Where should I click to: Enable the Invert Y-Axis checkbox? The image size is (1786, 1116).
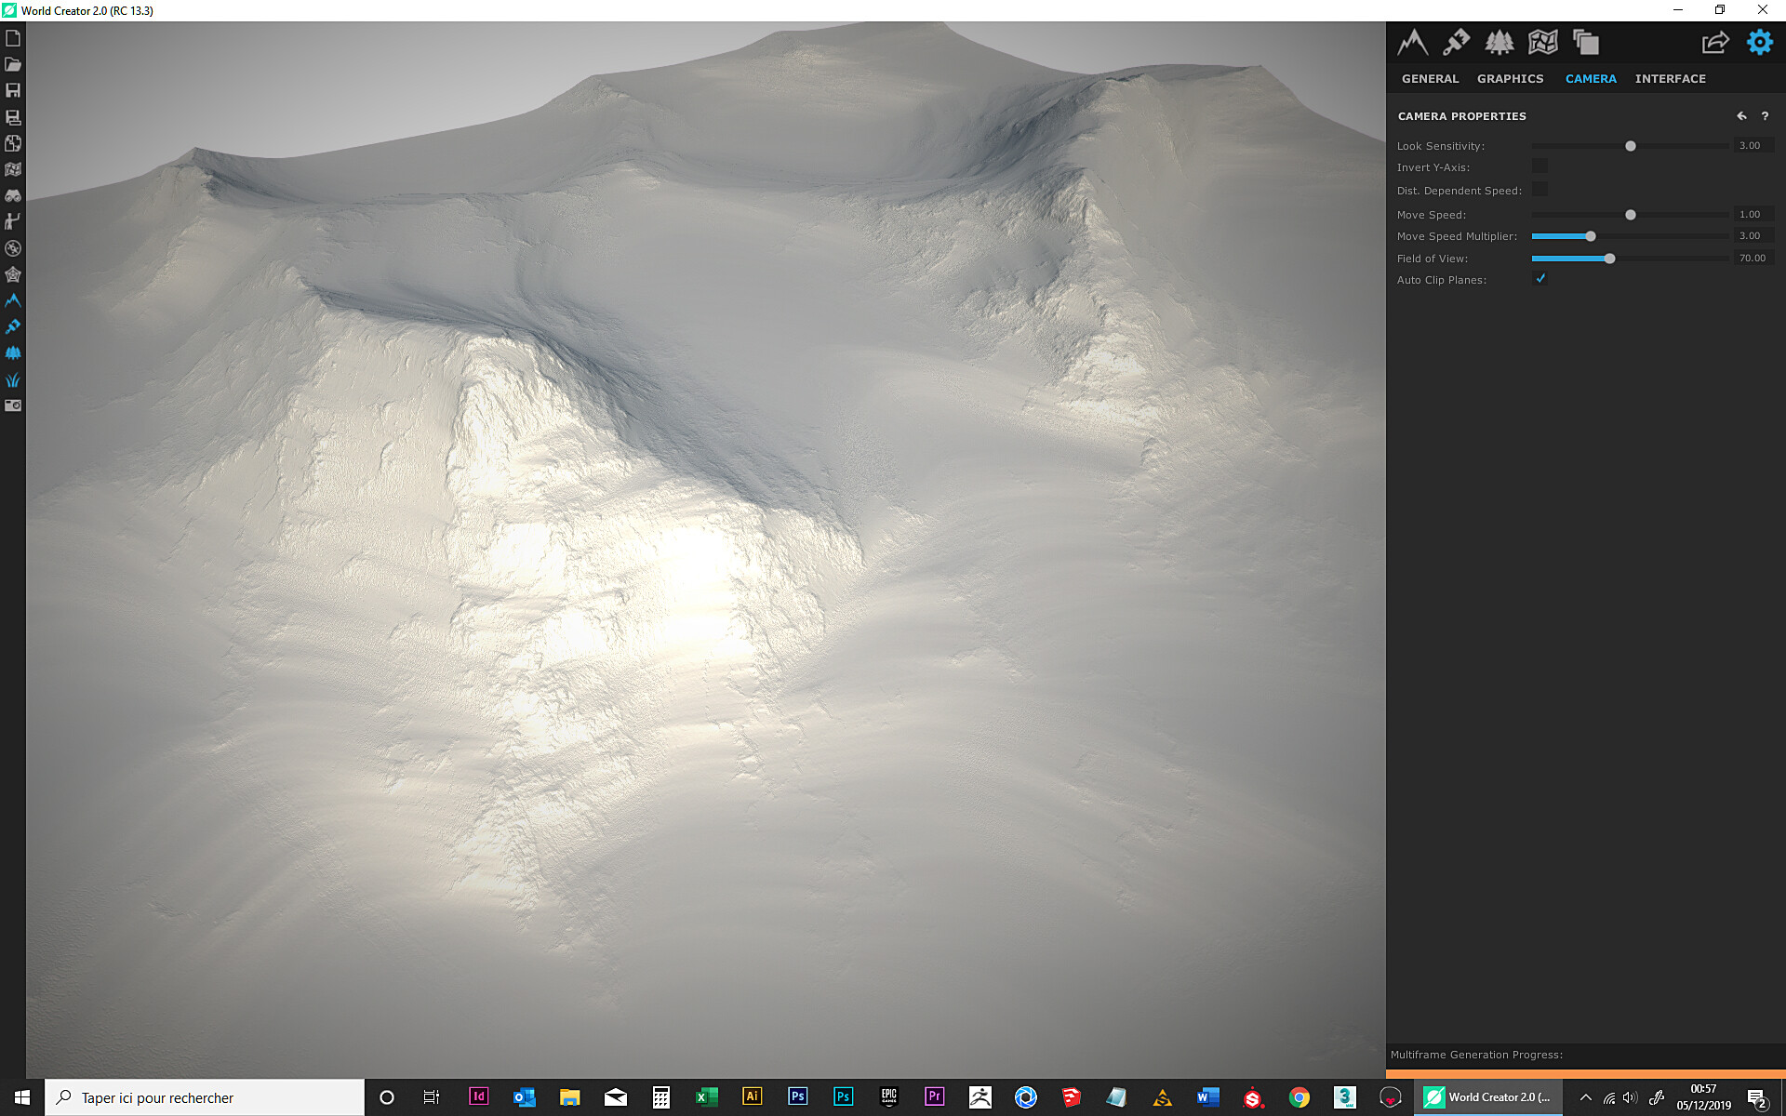pos(1540,166)
